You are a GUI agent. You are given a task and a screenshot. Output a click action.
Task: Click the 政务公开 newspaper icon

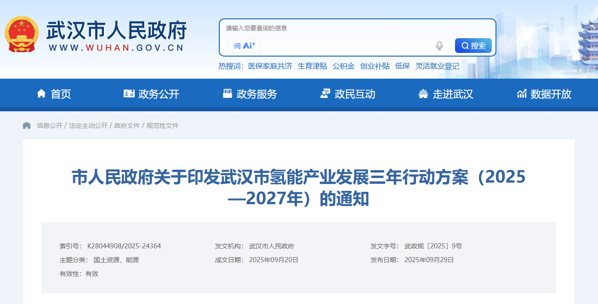pos(129,94)
